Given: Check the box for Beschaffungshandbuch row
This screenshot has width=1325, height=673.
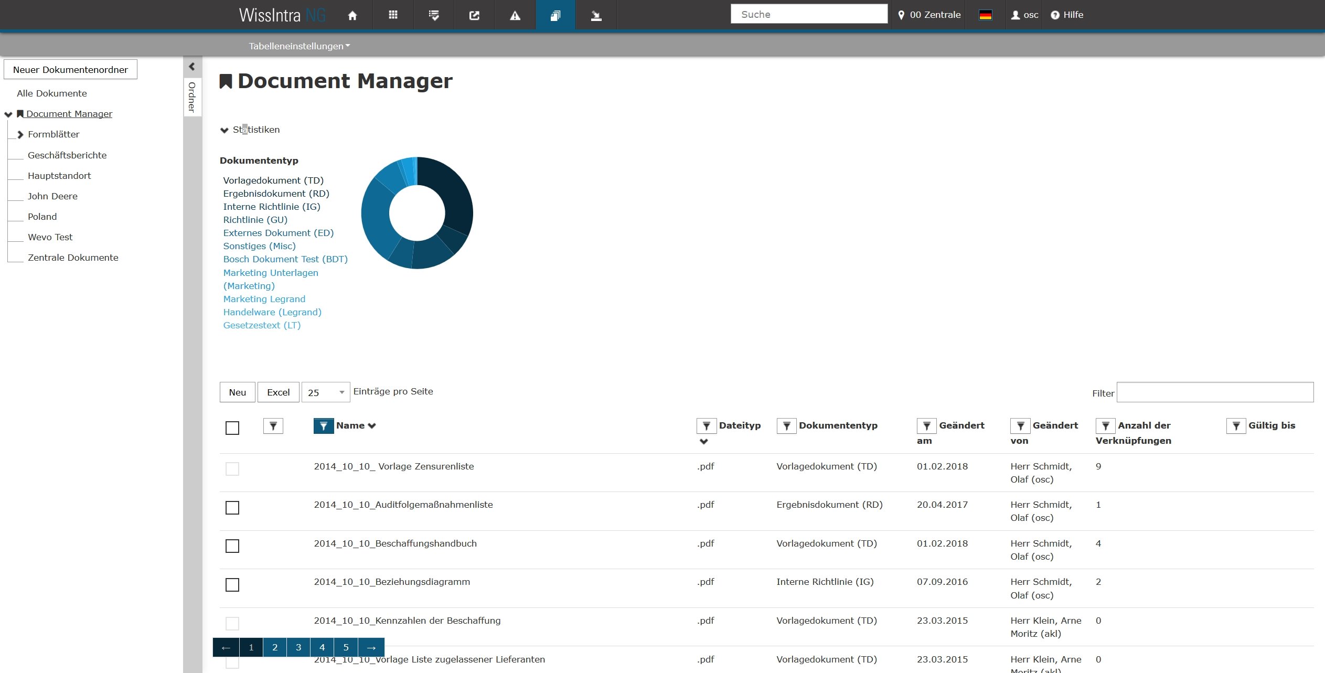Looking at the screenshot, I should point(232,546).
